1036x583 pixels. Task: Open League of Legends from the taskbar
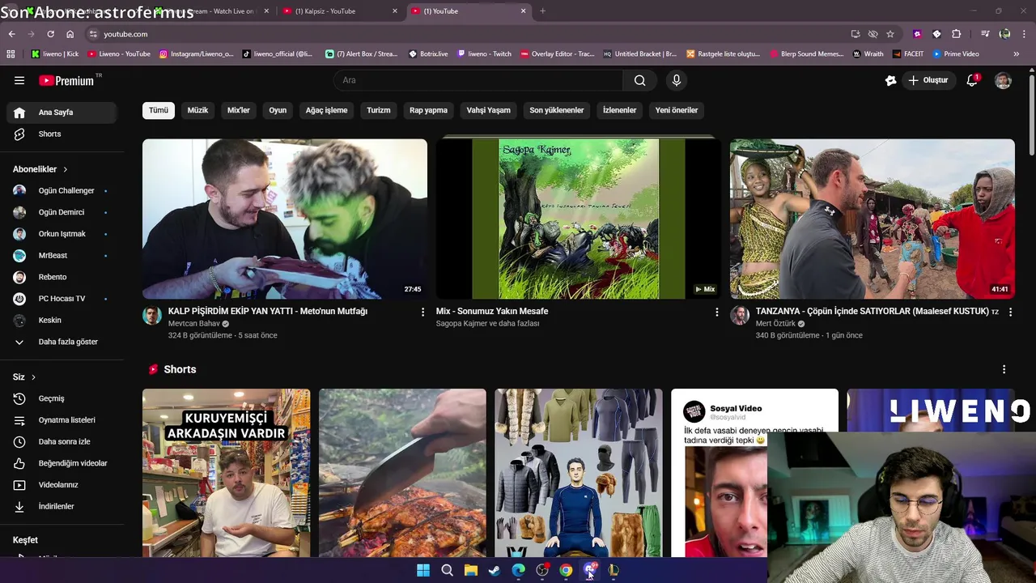[x=614, y=570]
